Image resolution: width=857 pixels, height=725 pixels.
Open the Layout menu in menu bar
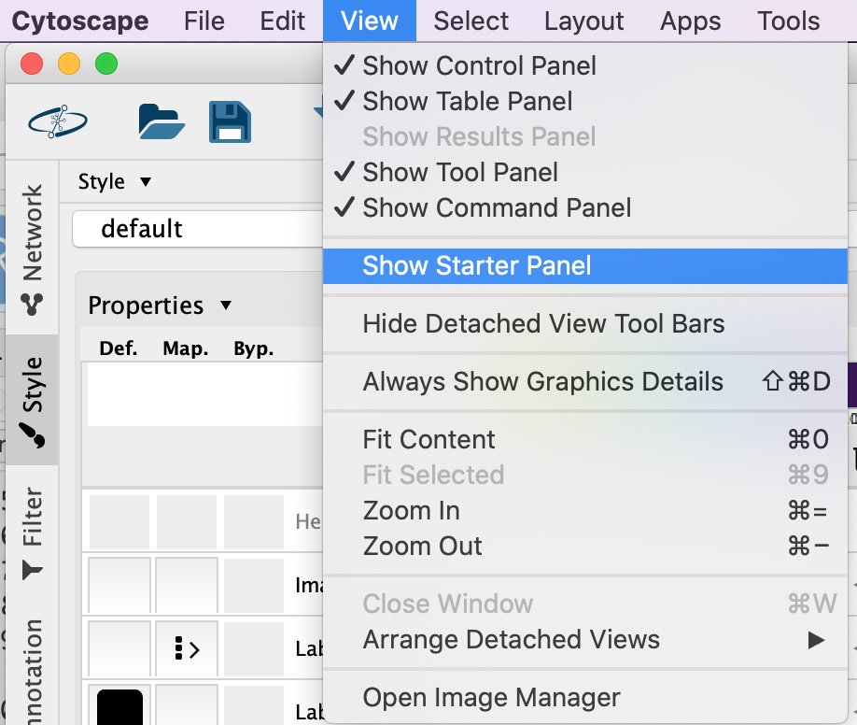583,21
